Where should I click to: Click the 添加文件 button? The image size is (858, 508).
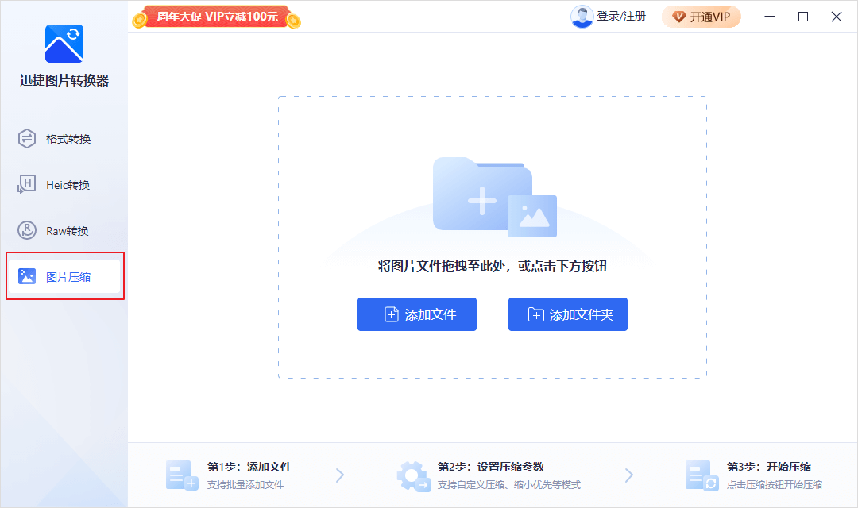[417, 314]
